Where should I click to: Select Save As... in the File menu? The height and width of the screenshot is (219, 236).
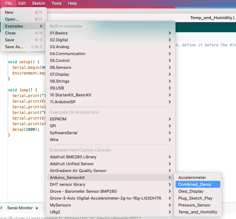[x=14, y=47]
